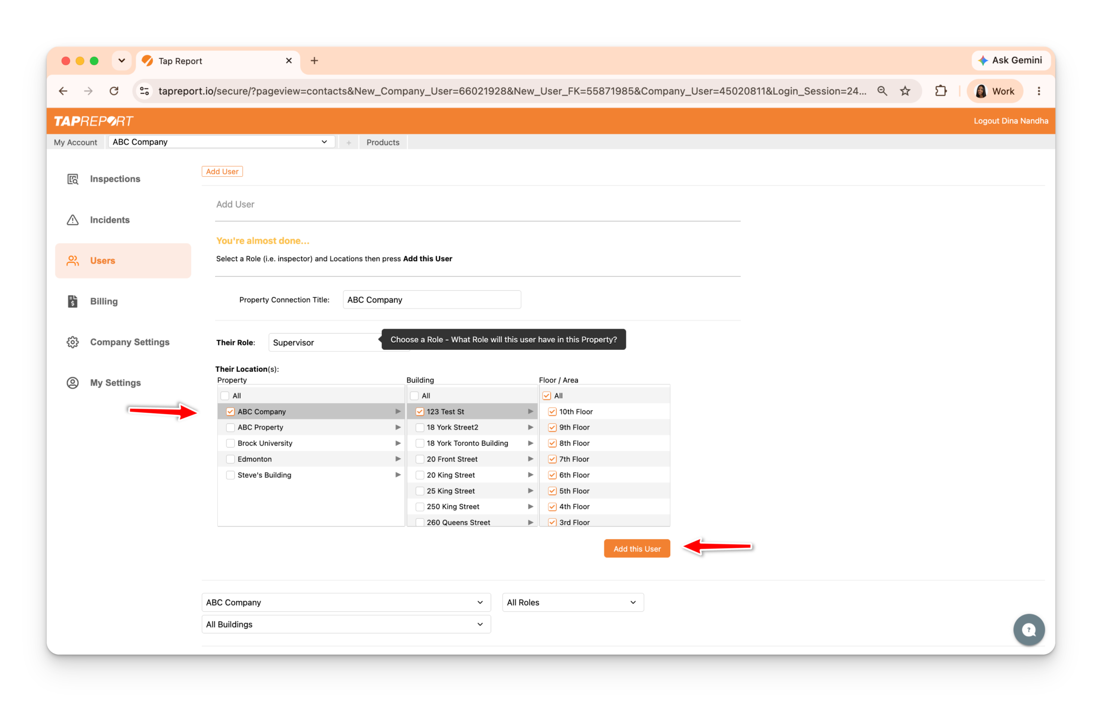The width and height of the screenshot is (1102, 701).
Task: Click the browser forward arrow
Action: click(88, 91)
